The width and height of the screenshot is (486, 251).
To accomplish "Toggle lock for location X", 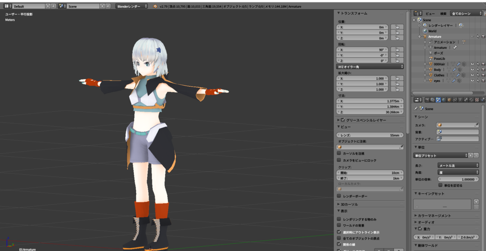I will tap(397, 27).
